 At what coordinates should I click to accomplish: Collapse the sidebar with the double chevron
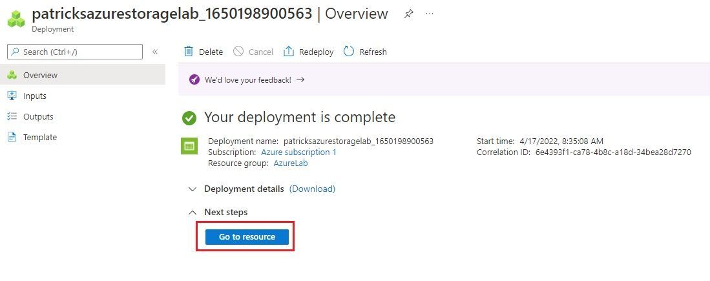(155, 52)
